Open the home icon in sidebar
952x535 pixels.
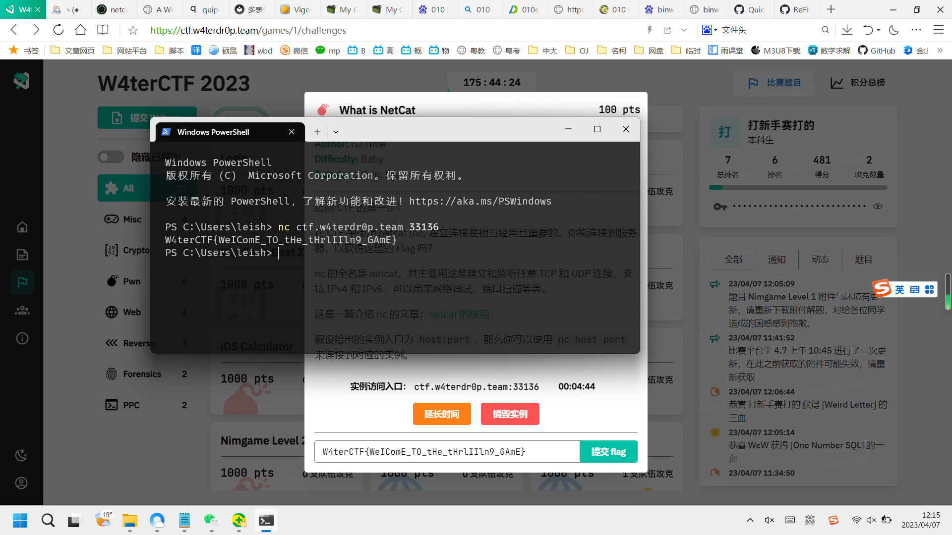click(x=22, y=227)
